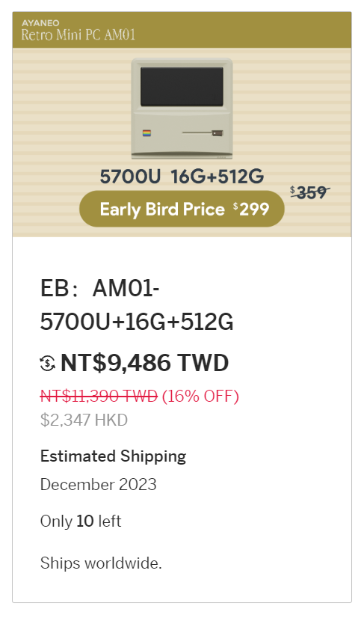Click the olive header banner of the perk card
The width and height of the screenshot is (361, 618).
[x=182, y=30]
